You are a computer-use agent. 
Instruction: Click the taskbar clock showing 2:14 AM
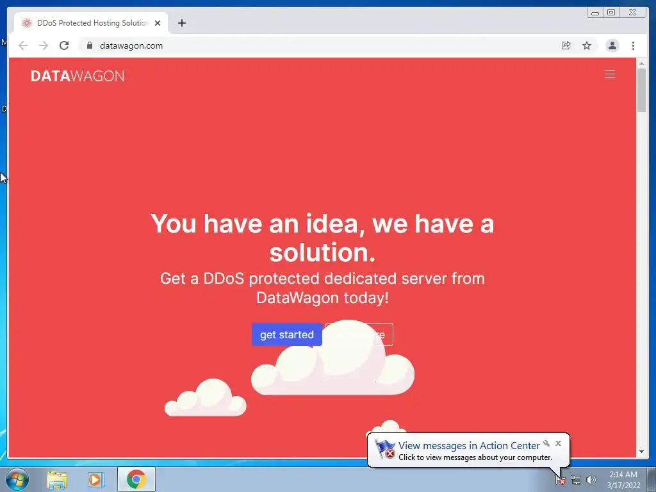pyautogui.click(x=623, y=480)
